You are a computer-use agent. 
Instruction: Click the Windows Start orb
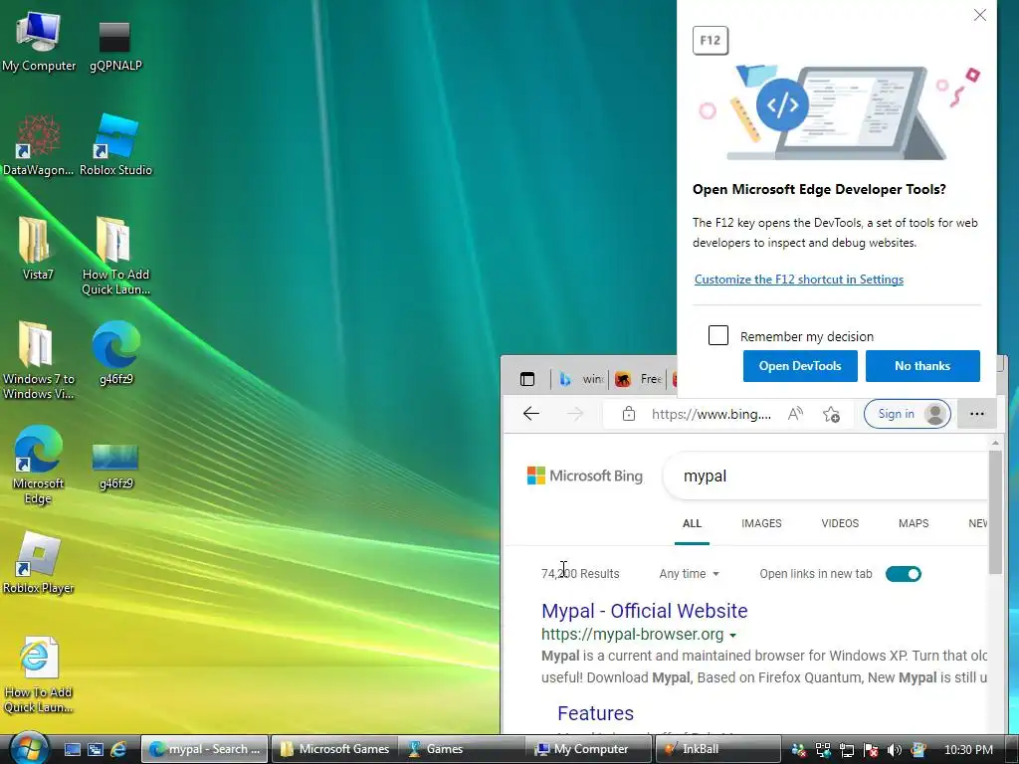click(x=29, y=748)
